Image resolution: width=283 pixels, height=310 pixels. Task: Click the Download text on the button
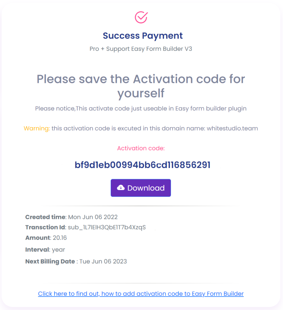pyautogui.click(x=146, y=188)
